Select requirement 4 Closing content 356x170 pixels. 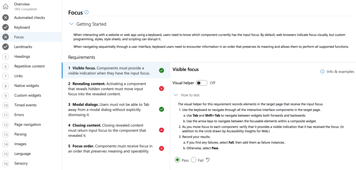coord(116,130)
